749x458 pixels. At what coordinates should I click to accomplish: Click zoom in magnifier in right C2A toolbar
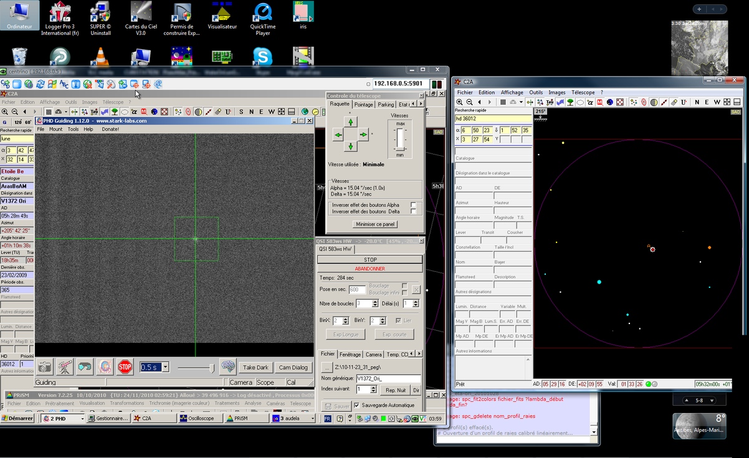[460, 102]
